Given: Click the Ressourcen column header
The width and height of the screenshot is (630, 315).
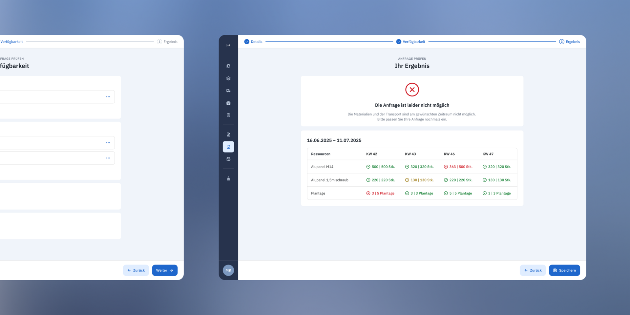Looking at the screenshot, I should click(321, 154).
